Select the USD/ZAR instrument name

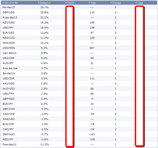(x=9, y=78)
